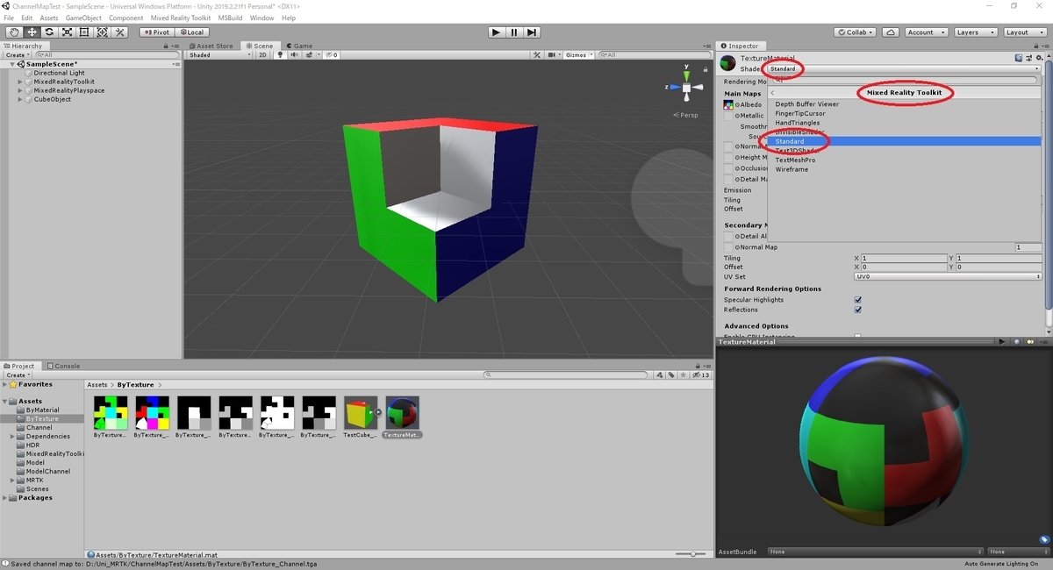This screenshot has height=570, width=1053.
Task: Open material preset selector icon
Action: 1028,58
